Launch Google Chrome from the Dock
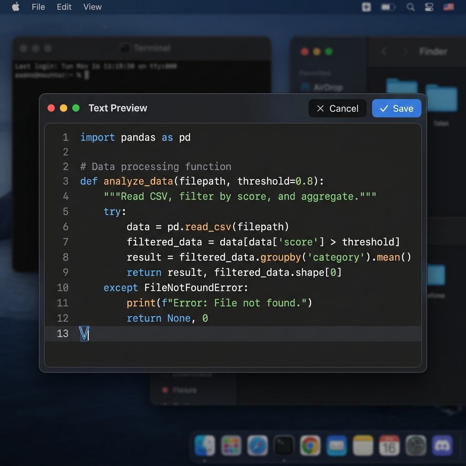The width and height of the screenshot is (466, 466). pos(310,446)
